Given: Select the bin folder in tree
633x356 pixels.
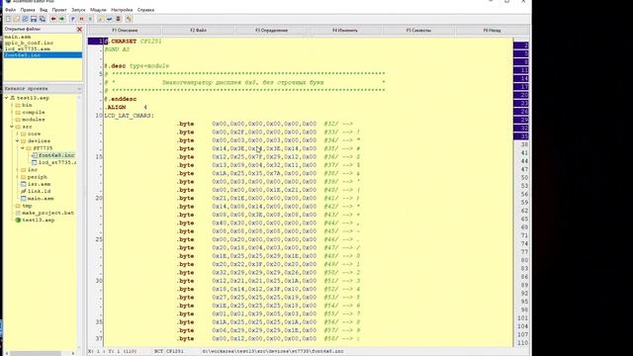Looking at the screenshot, I should tap(27, 106).
